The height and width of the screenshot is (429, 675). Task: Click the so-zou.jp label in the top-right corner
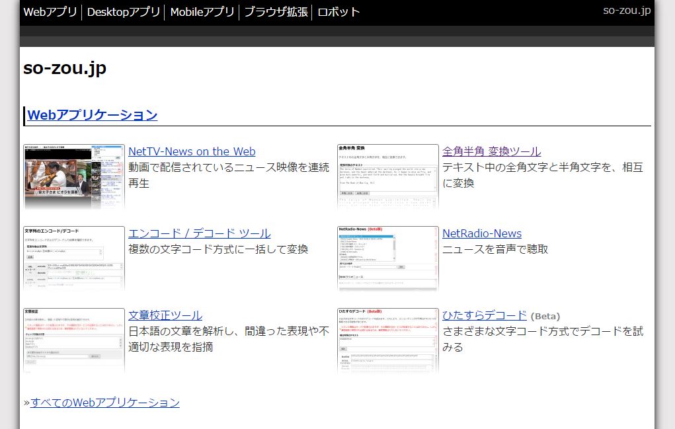[626, 11]
